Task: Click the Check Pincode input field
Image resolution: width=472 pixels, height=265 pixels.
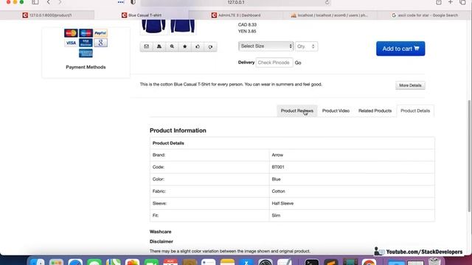Action: [x=274, y=63]
